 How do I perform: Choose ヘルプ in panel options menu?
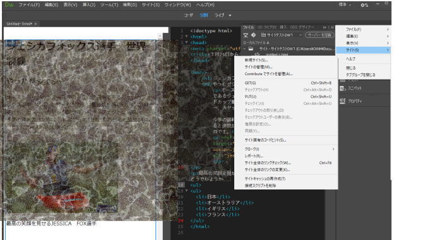tap(363, 59)
